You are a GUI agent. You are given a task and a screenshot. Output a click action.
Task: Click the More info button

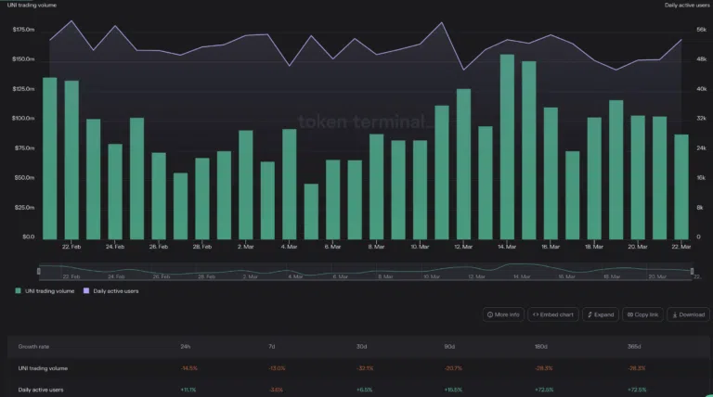click(503, 314)
